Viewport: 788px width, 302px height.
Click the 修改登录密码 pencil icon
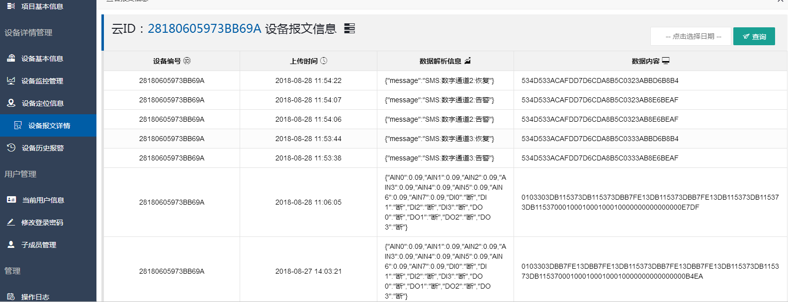(11, 222)
